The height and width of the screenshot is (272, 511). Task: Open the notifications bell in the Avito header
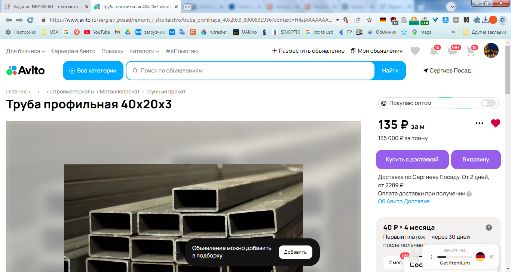coord(434,51)
